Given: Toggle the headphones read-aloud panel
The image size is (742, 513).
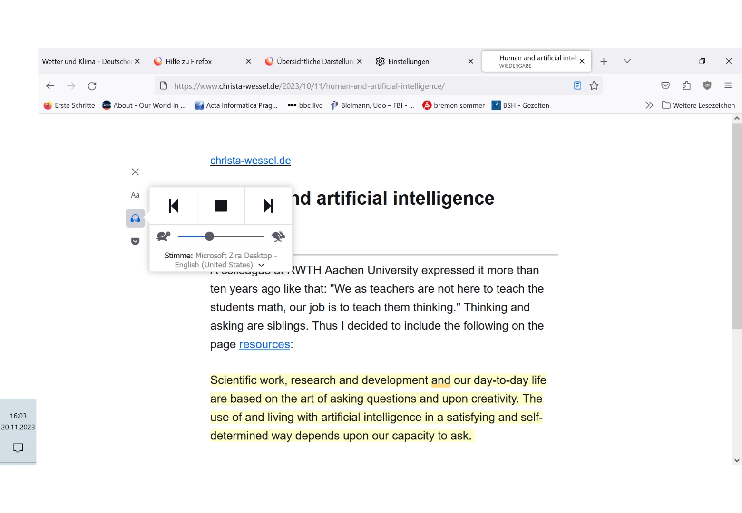Looking at the screenshot, I should coord(135,218).
